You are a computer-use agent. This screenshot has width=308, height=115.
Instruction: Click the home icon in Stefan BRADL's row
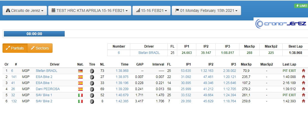[x=304, y=71]
